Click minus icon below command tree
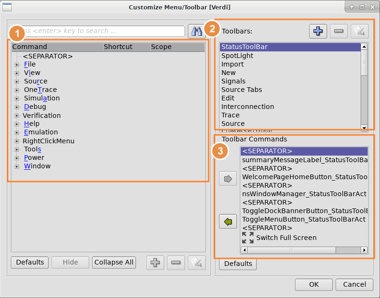 coord(176,263)
